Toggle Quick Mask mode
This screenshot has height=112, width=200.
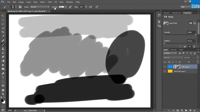[3, 106]
